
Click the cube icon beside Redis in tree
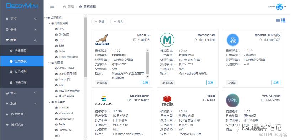point(57,124)
